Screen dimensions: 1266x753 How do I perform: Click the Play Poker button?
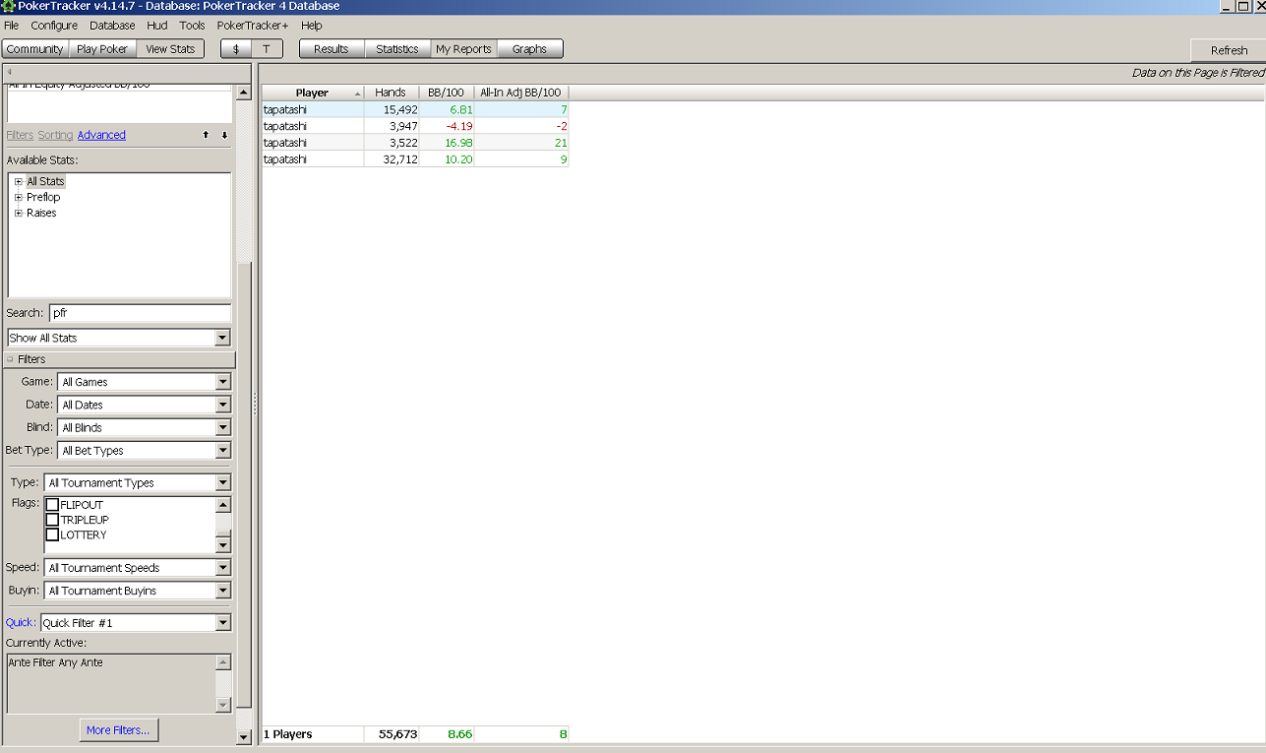(102, 49)
